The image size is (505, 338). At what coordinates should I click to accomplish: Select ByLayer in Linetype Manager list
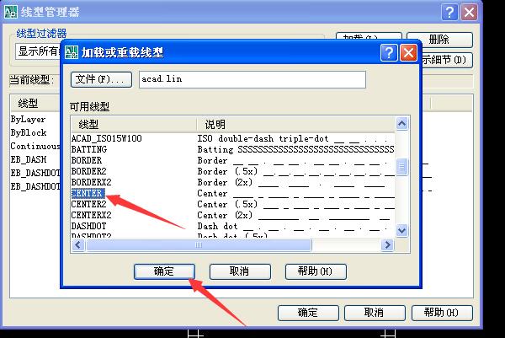(x=28, y=120)
